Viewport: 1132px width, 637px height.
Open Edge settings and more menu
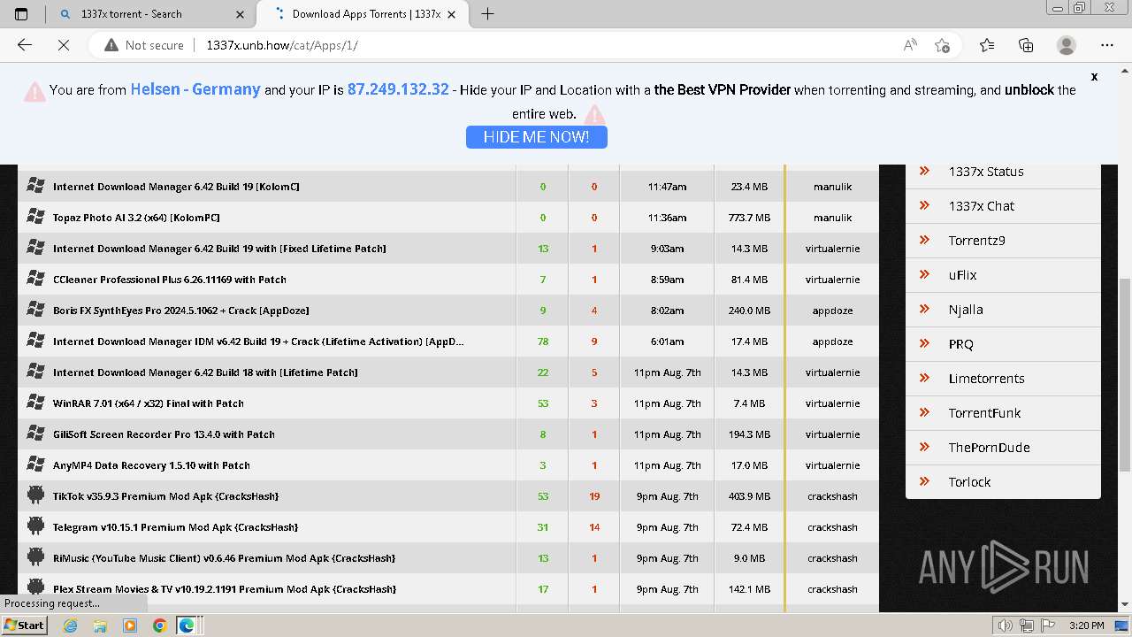click(x=1107, y=45)
